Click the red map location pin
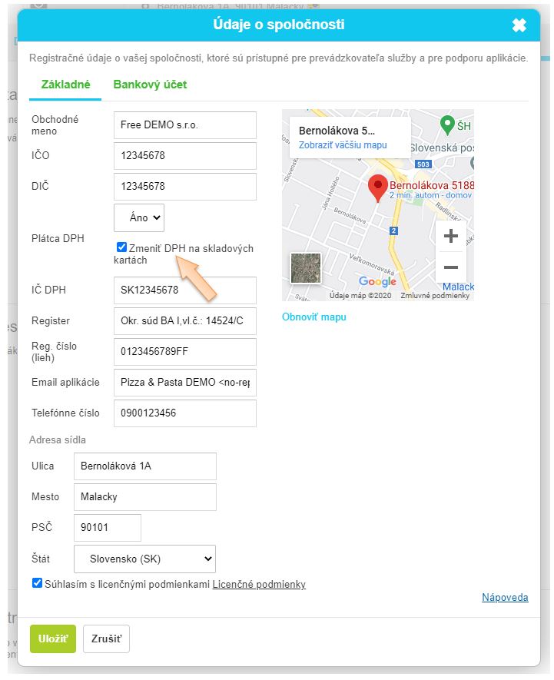This screenshot has width=554, height=680. [x=377, y=187]
